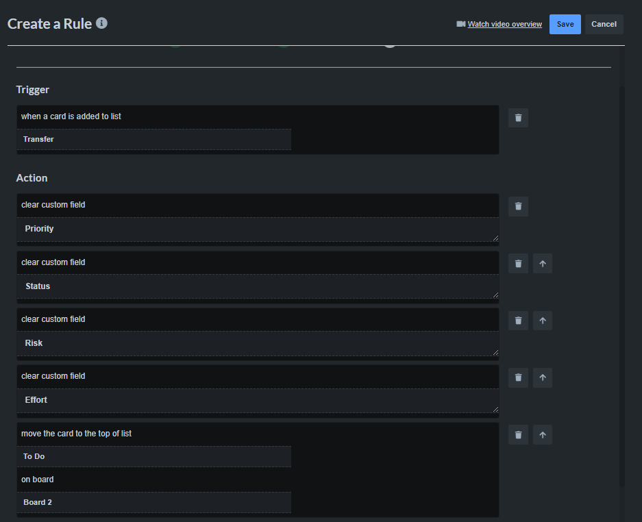The image size is (642, 522).
Task: Select the Priority custom field input
Action: pyautogui.click(x=257, y=228)
